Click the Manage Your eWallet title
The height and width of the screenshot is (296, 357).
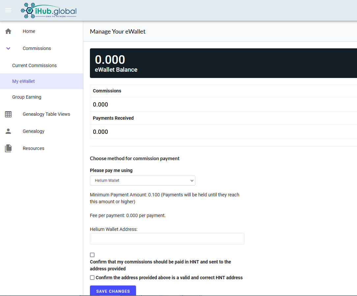pos(118,31)
